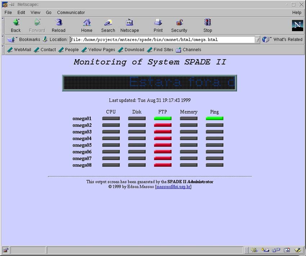Stop page loading
The image size is (306, 256).
(208, 26)
